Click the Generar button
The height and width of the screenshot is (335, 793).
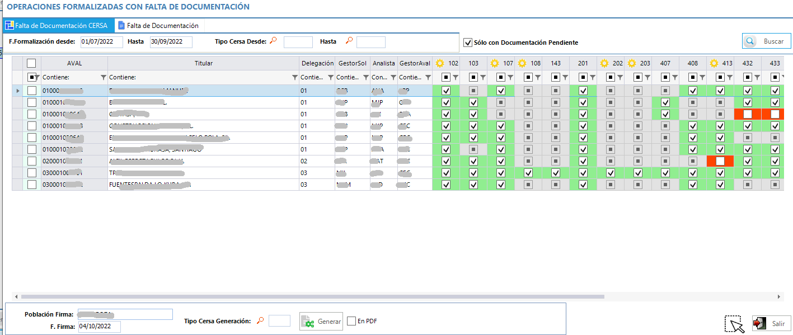[321, 322]
